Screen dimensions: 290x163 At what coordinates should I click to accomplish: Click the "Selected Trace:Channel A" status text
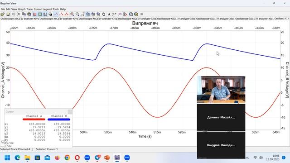click(15, 149)
